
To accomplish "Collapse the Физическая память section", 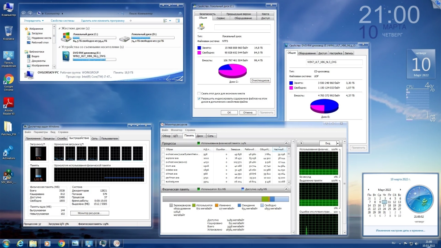I will 286,189.
